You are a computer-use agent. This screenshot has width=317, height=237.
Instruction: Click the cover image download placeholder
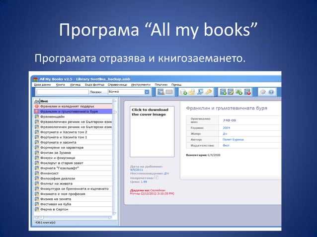pos(152,131)
